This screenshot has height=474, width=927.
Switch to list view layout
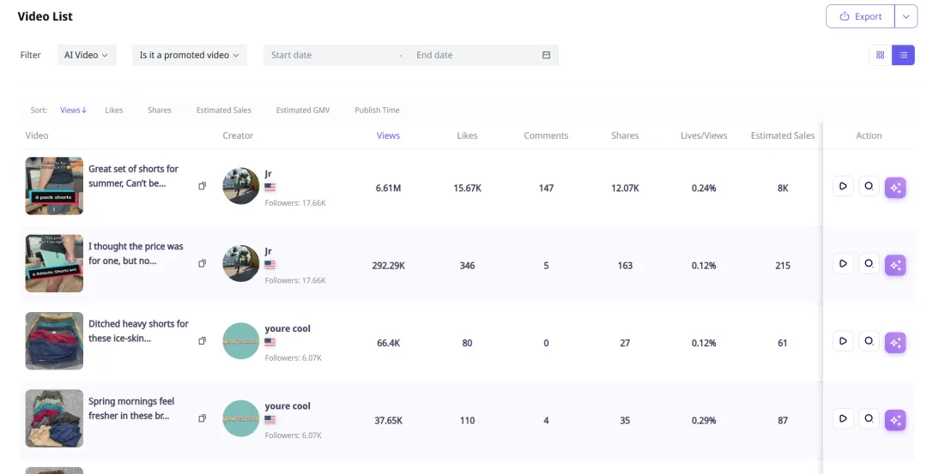pyautogui.click(x=903, y=55)
